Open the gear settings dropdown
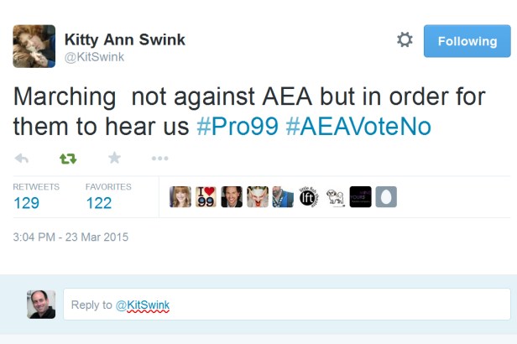 click(x=405, y=40)
